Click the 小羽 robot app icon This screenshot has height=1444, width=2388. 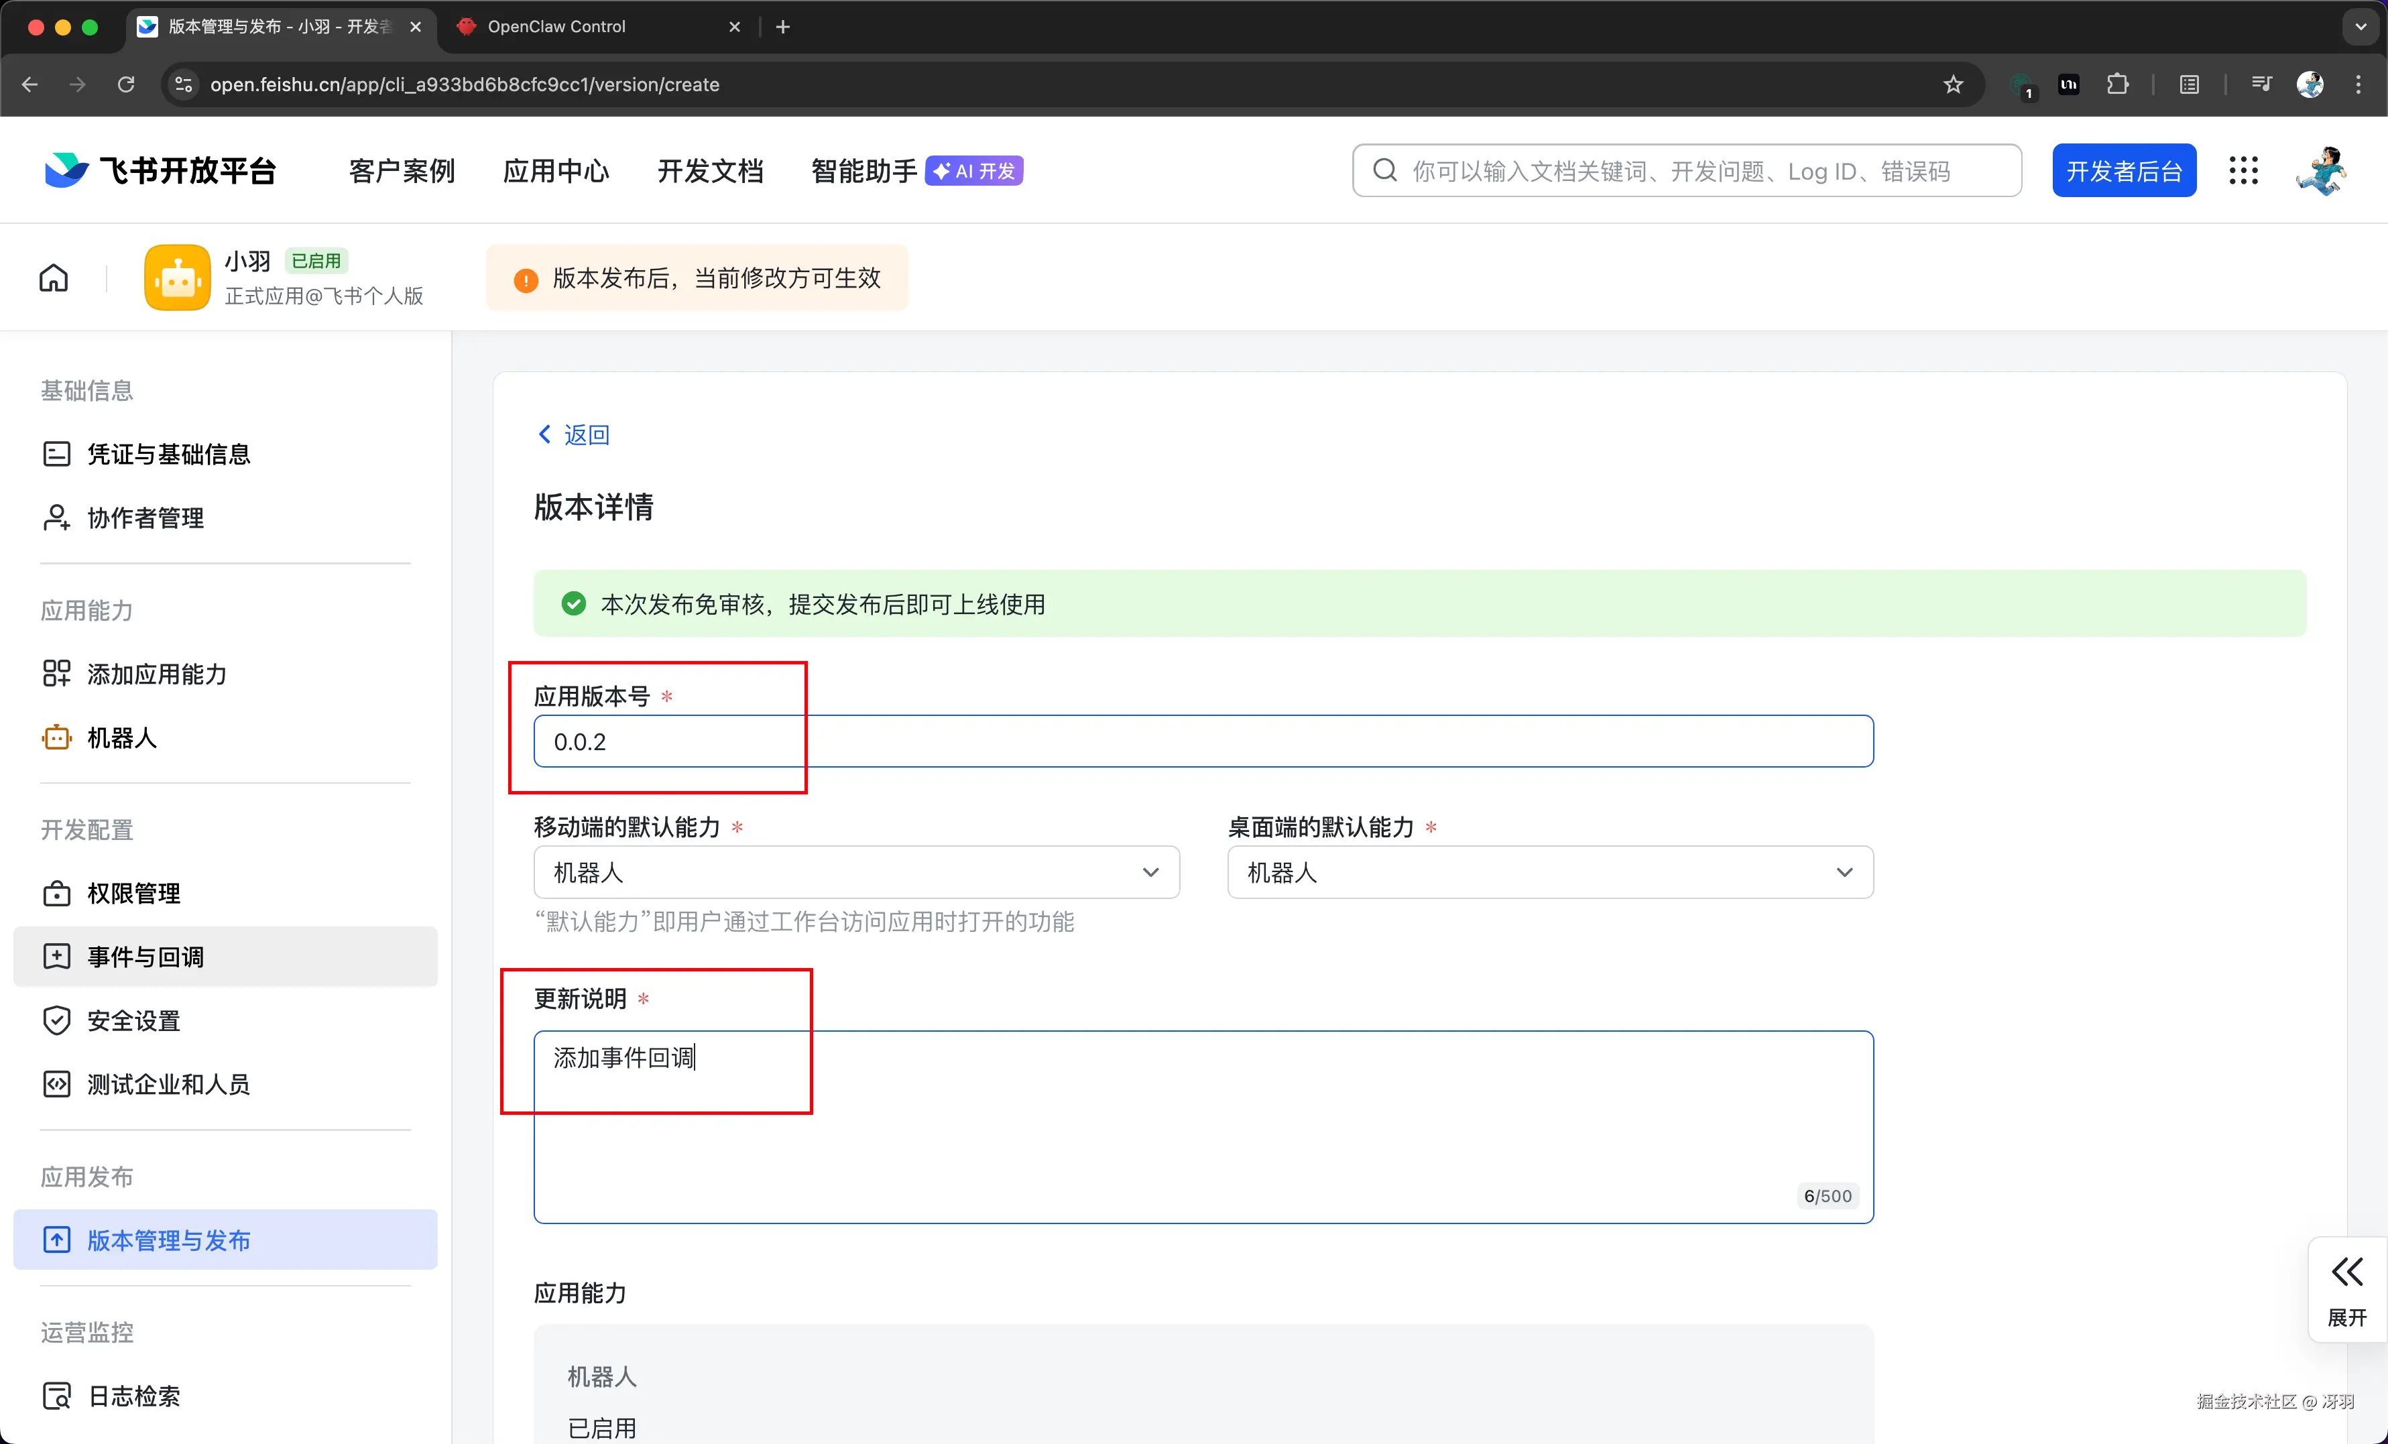click(x=178, y=278)
